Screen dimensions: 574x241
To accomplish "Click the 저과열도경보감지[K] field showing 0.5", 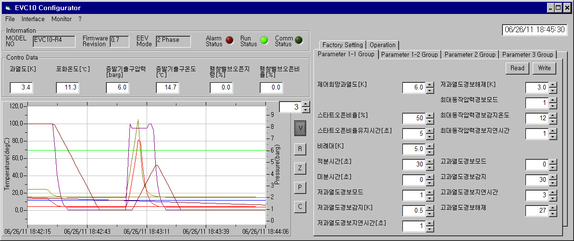I will [414, 211].
